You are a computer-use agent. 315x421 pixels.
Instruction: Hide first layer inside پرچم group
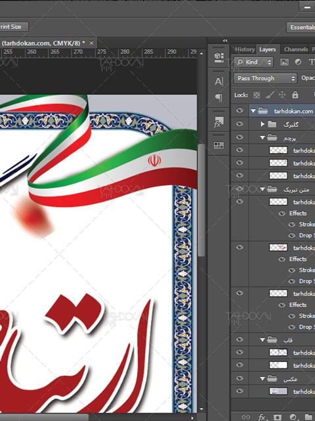coord(240,150)
